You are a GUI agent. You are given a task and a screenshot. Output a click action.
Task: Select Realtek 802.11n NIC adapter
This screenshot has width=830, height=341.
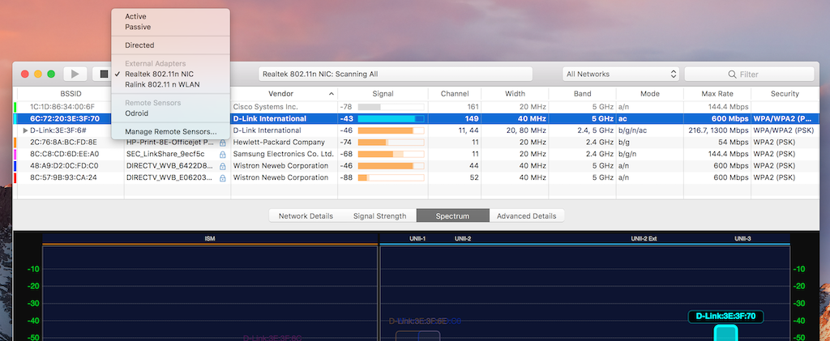(159, 74)
